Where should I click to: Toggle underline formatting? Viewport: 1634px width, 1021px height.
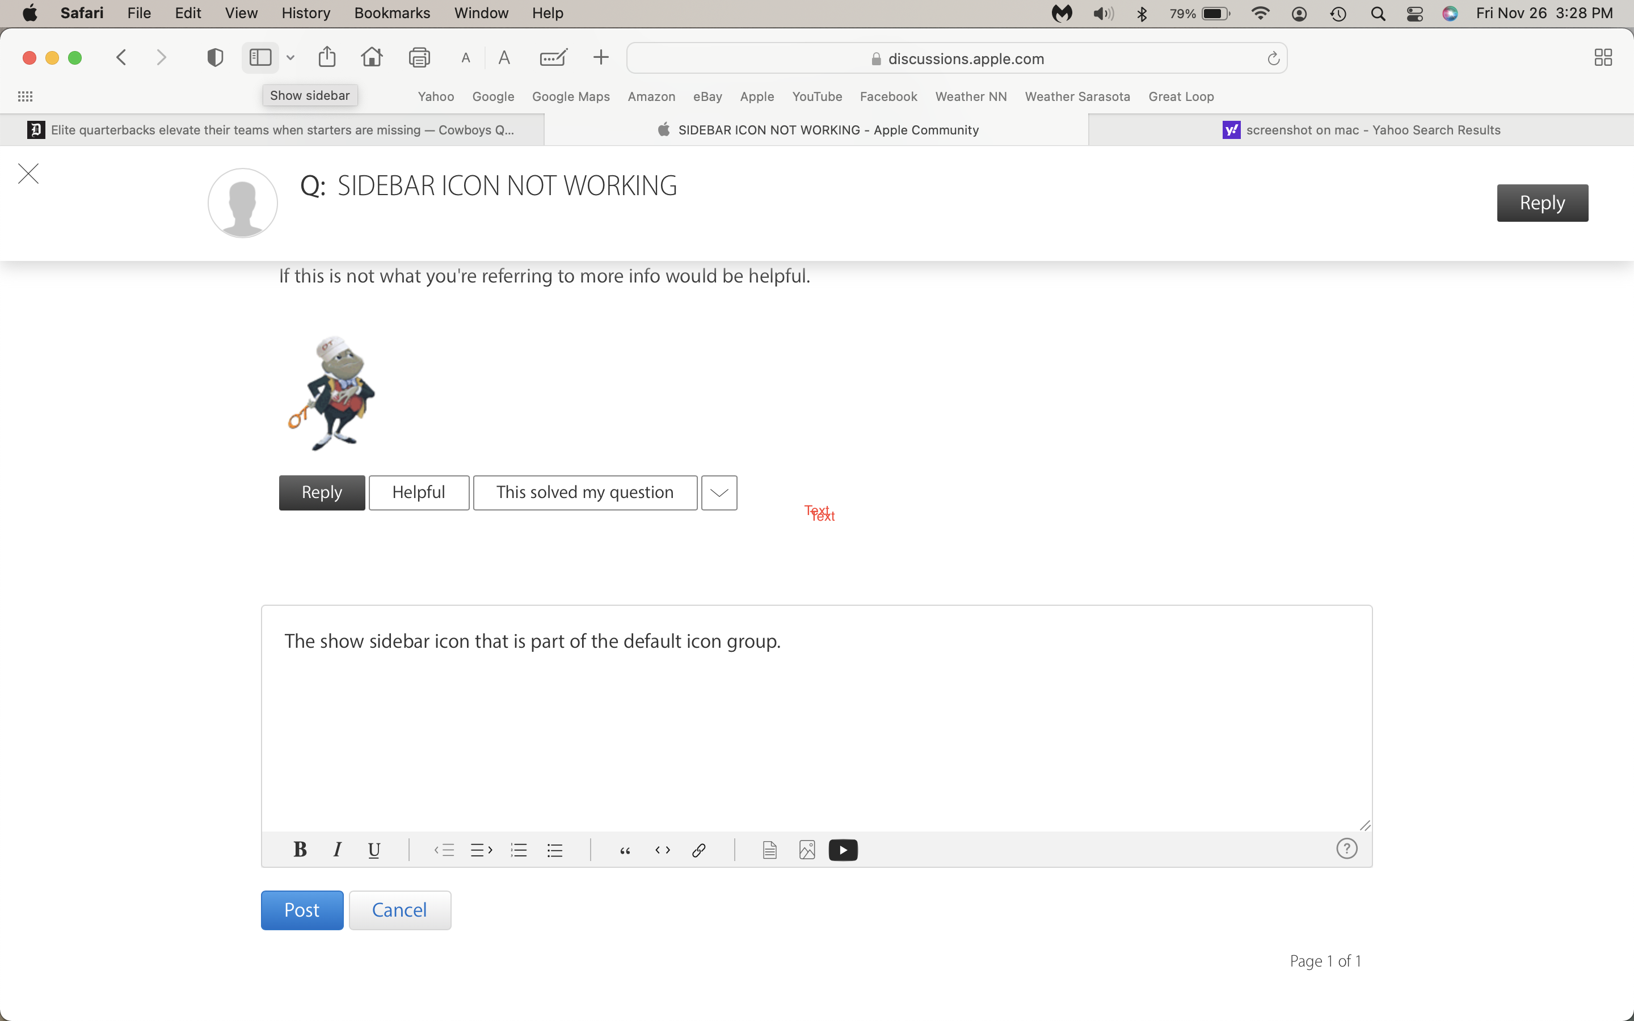373,850
